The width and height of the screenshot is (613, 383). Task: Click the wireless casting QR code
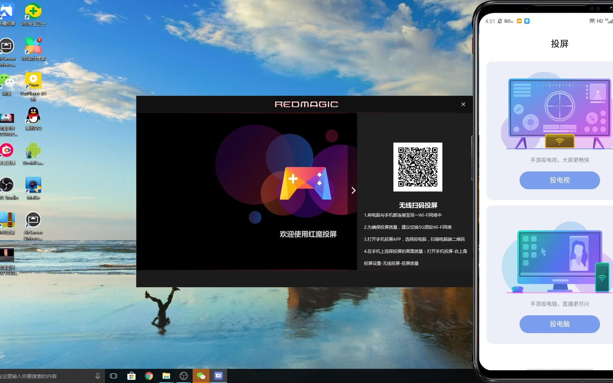(418, 167)
